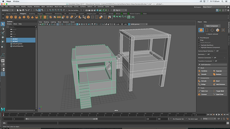Select pCube2 in the Outliner

point(21,41)
